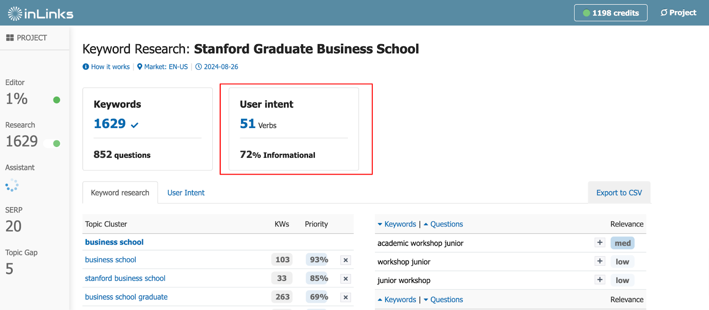Click the green status dot beside Editor
709x310 pixels.
click(x=57, y=100)
